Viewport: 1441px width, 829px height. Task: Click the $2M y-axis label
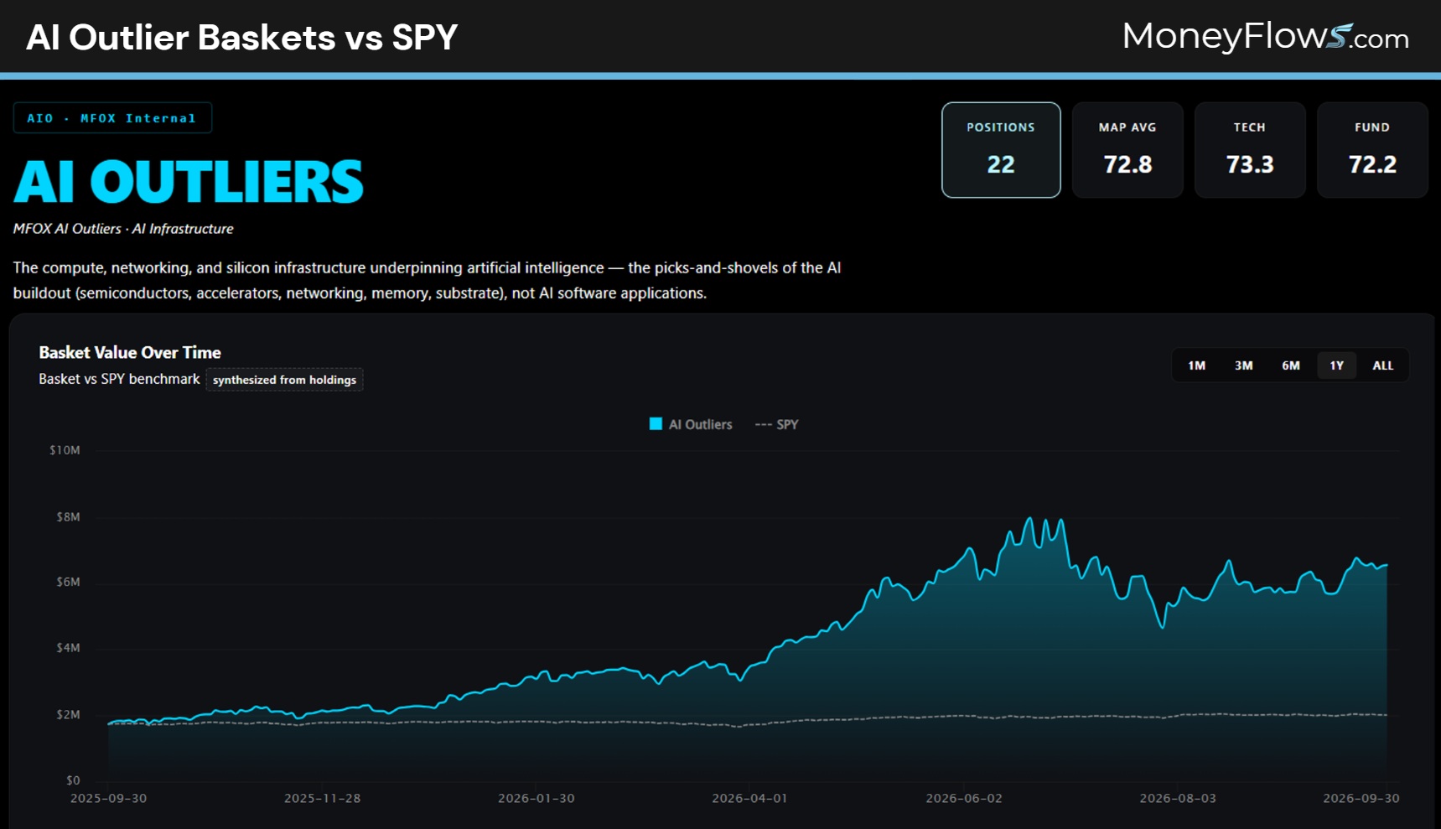click(x=68, y=714)
